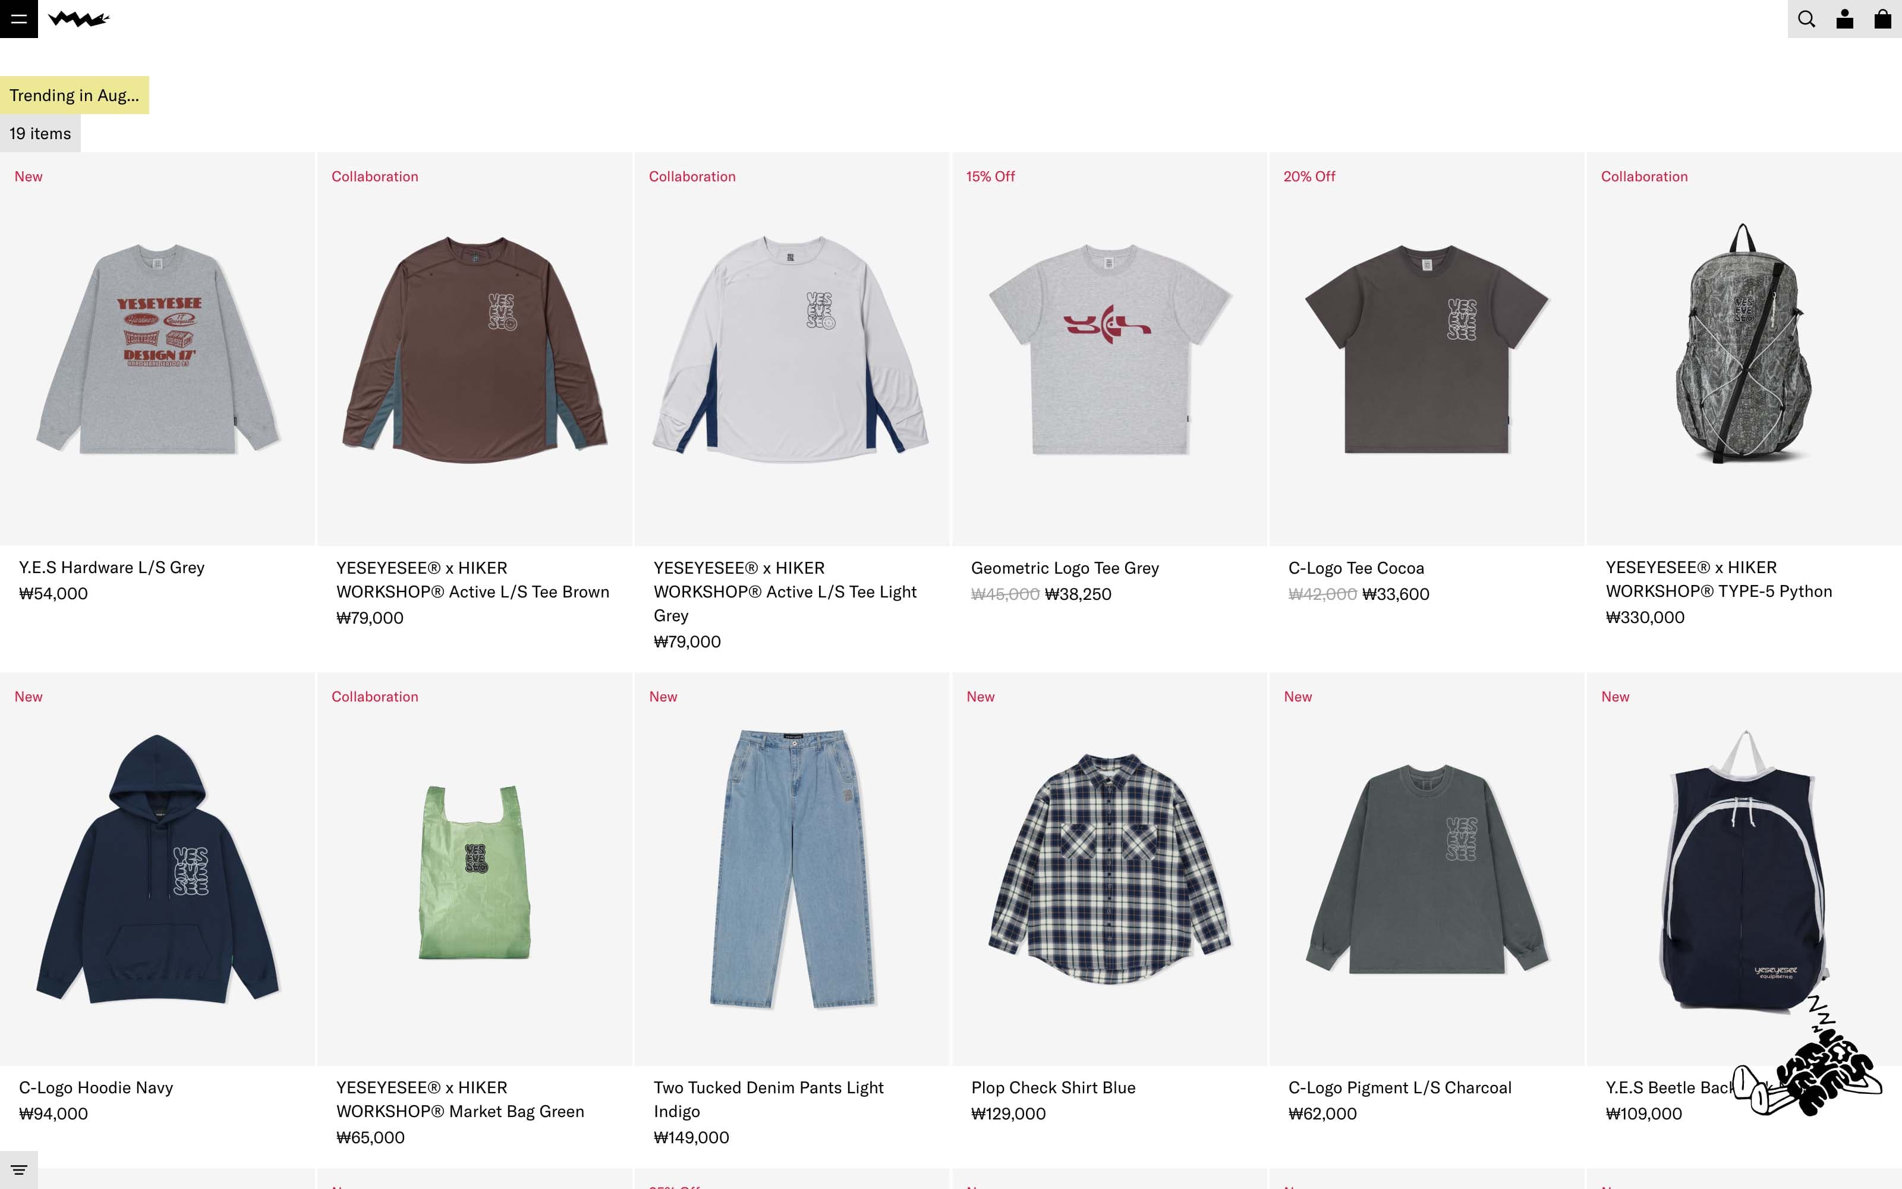Open Two Tucked Denim Pants Light Indigo link
Screen dimensions: 1902x1189
769,1099
